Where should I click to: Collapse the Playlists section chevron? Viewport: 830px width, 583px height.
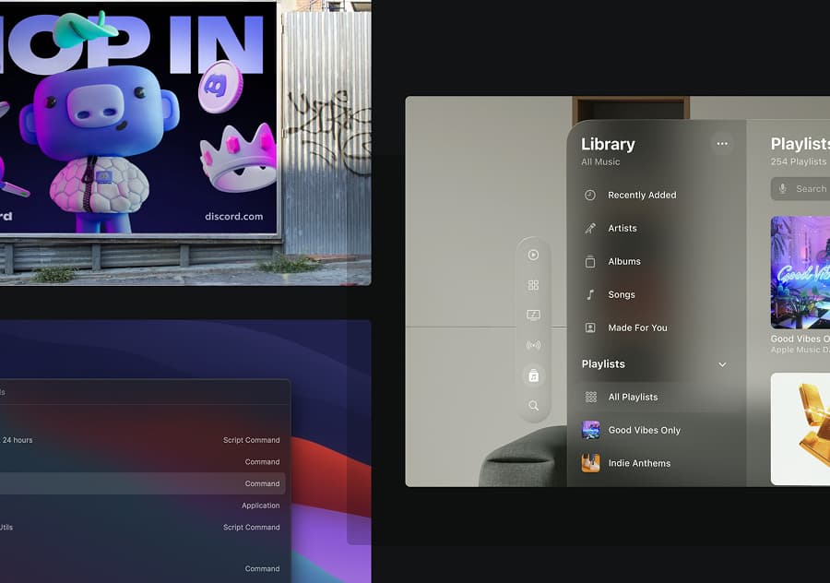pos(722,364)
